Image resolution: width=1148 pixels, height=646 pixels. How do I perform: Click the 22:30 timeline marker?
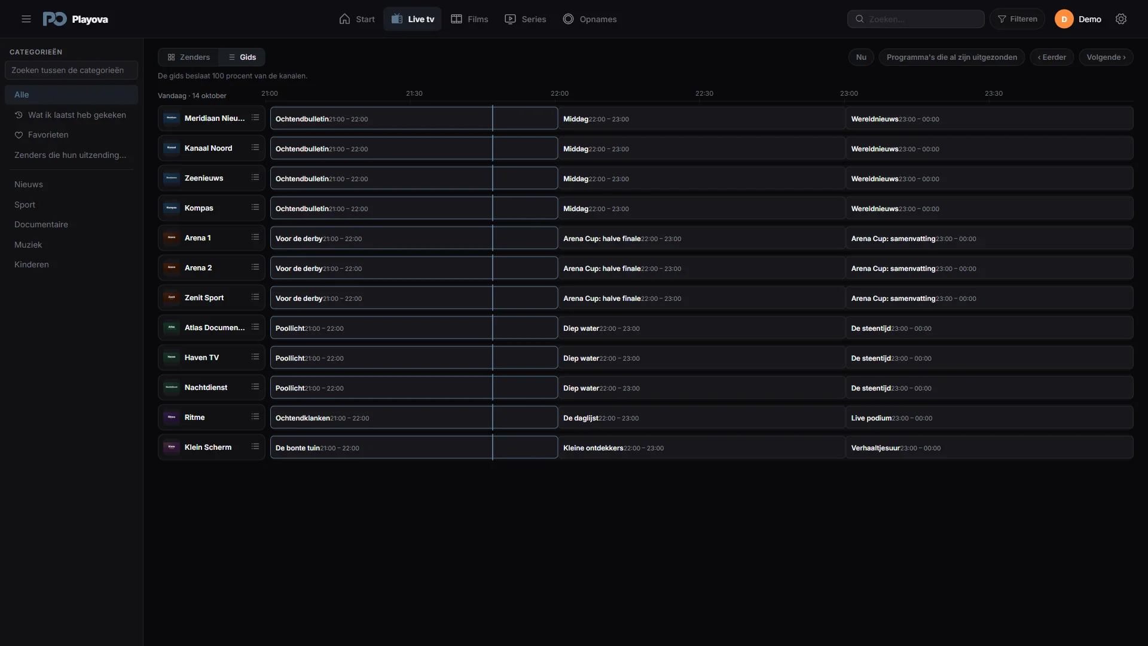pos(704,93)
